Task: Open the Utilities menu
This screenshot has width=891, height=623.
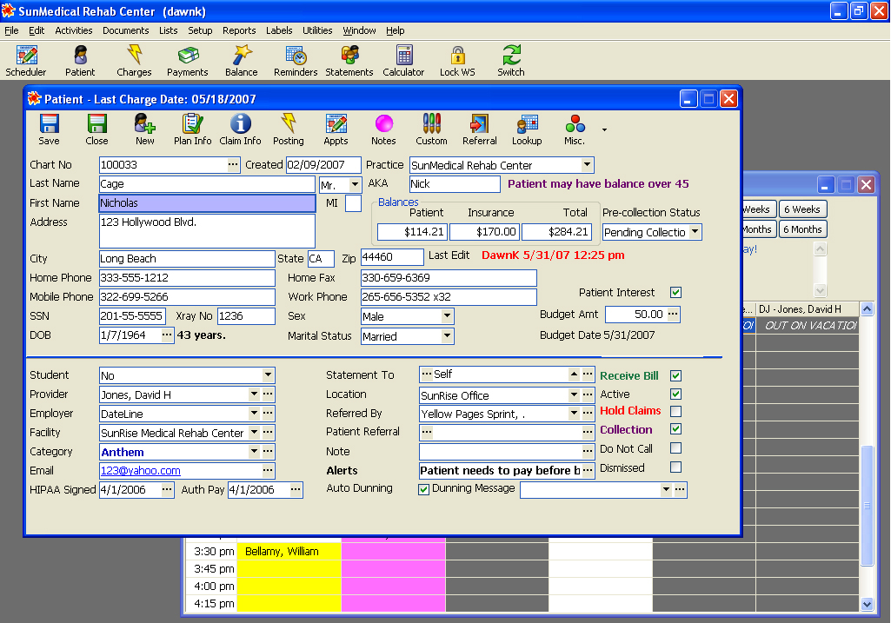Action: pos(317,30)
